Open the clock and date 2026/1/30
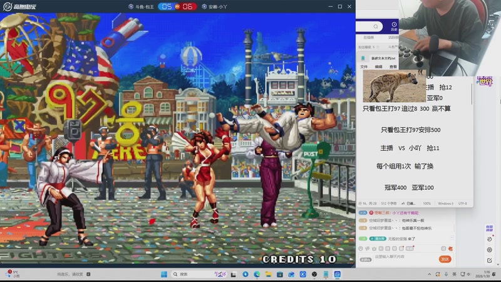Image resolution: width=501 pixels, height=282 pixels. (x=482, y=274)
